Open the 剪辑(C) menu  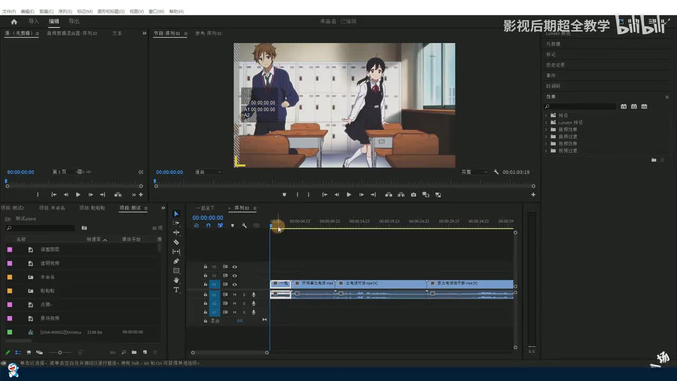pyautogui.click(x=46, y=11)
